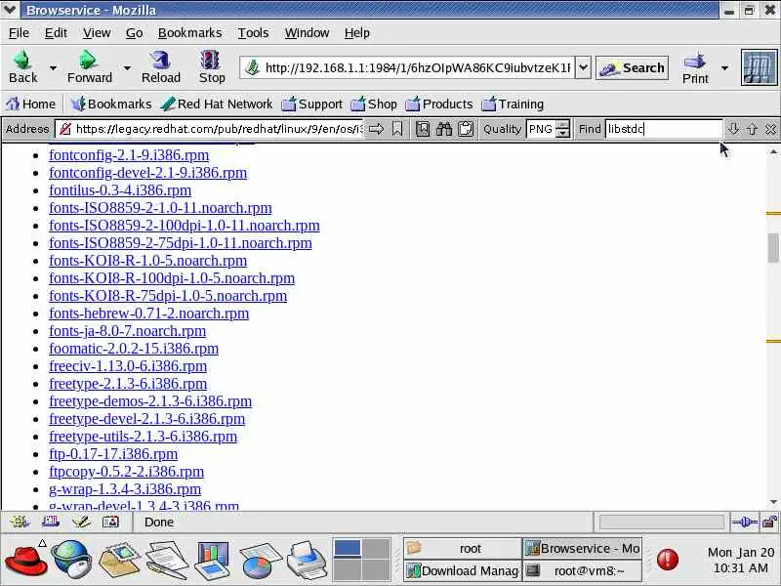The width and height of the screenshot is (781, 586).
Task: Click the bookmarks list icon in Browservice bar
Action: [423, 129]
